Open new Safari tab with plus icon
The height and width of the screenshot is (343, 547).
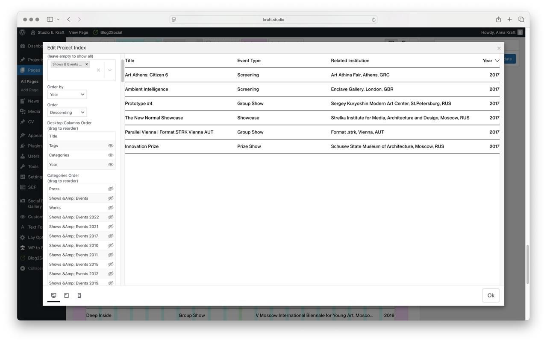509,19
